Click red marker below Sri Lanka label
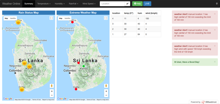This screenshot has height=104, width=220. click(x=79, y=63)
